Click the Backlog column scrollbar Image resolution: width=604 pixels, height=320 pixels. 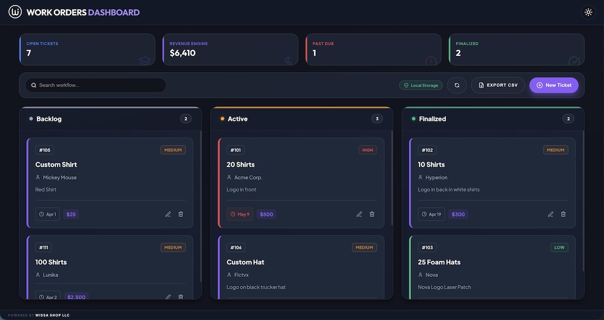click(201, 206)
